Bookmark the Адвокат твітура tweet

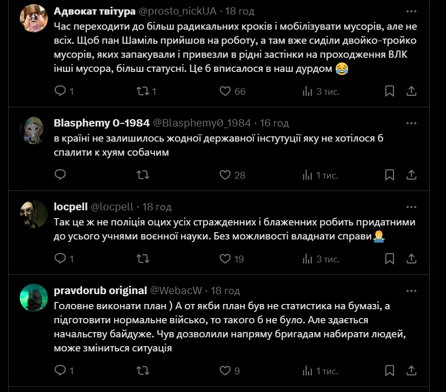(x=389, y=91)
